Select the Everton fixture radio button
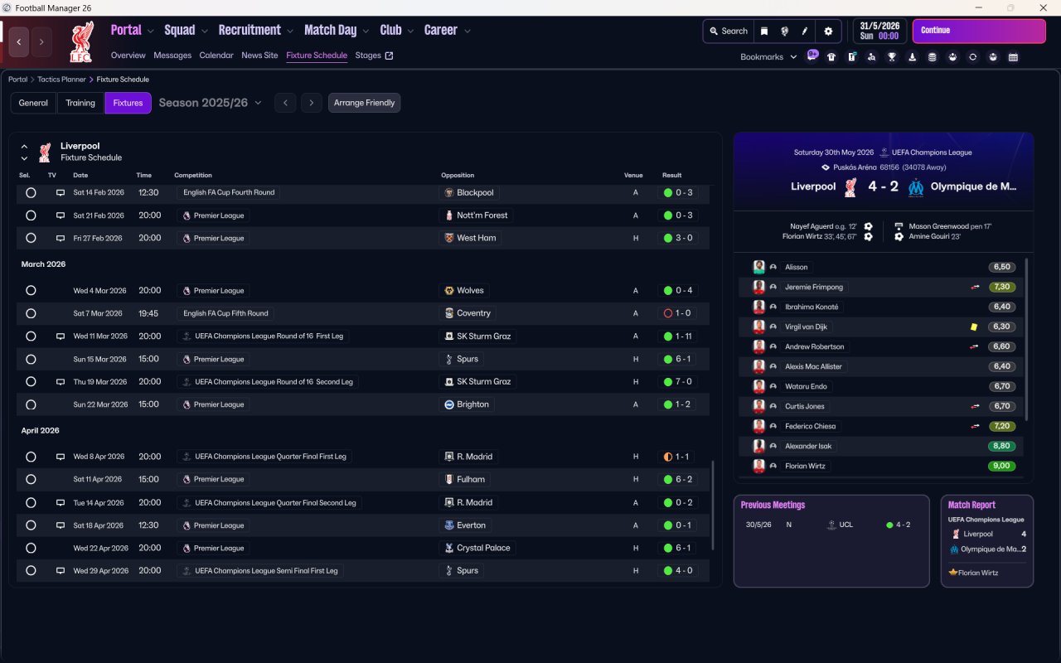This screenshot has height=663, width=1061. coord(31,525)
